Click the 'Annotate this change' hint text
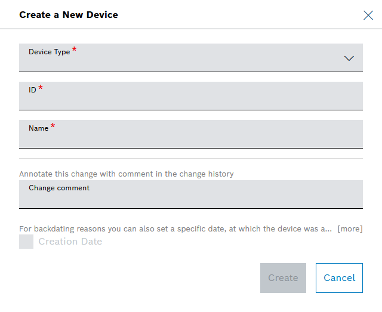382x312 pixels. (x=127, y=174)
